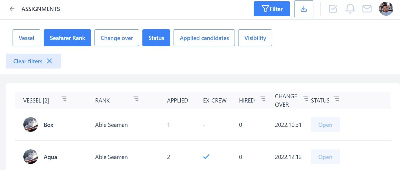
Task: Click the Open status for Aqua
Action: point(325,157)
